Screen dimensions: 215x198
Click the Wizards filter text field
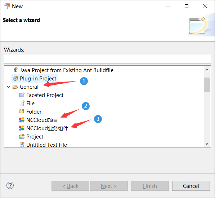tap(107, 59)
